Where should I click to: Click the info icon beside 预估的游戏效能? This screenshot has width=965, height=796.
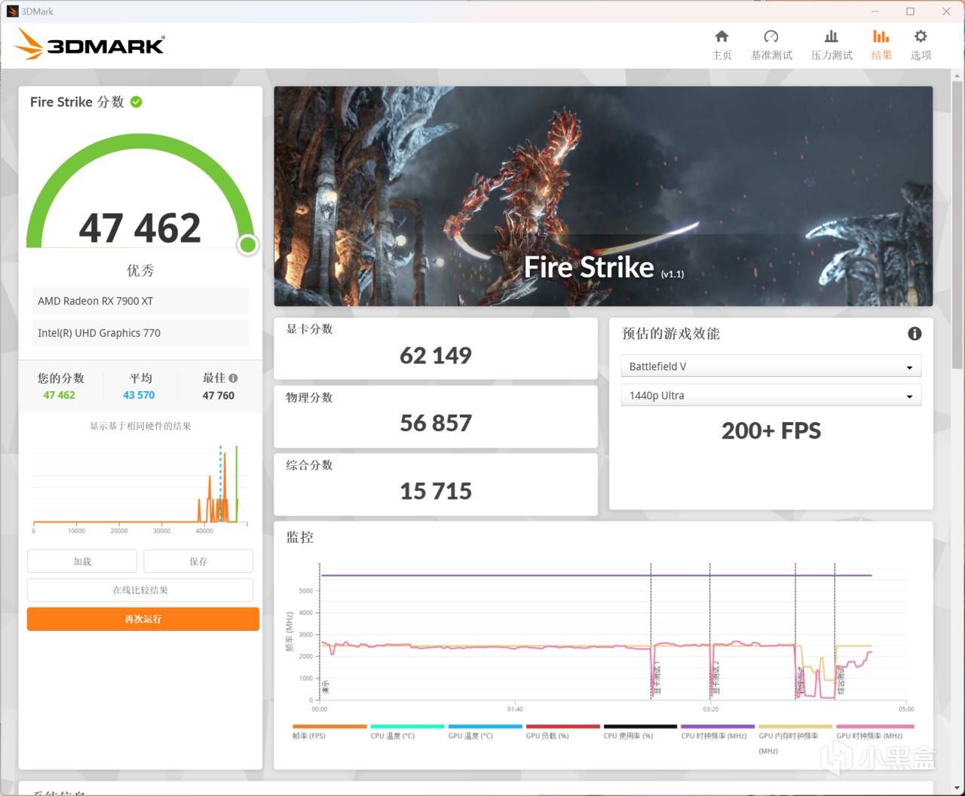[x=914, y=333]
